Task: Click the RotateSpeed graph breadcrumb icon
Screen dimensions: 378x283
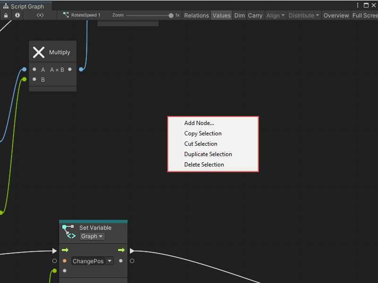Action: pos(66,15)
